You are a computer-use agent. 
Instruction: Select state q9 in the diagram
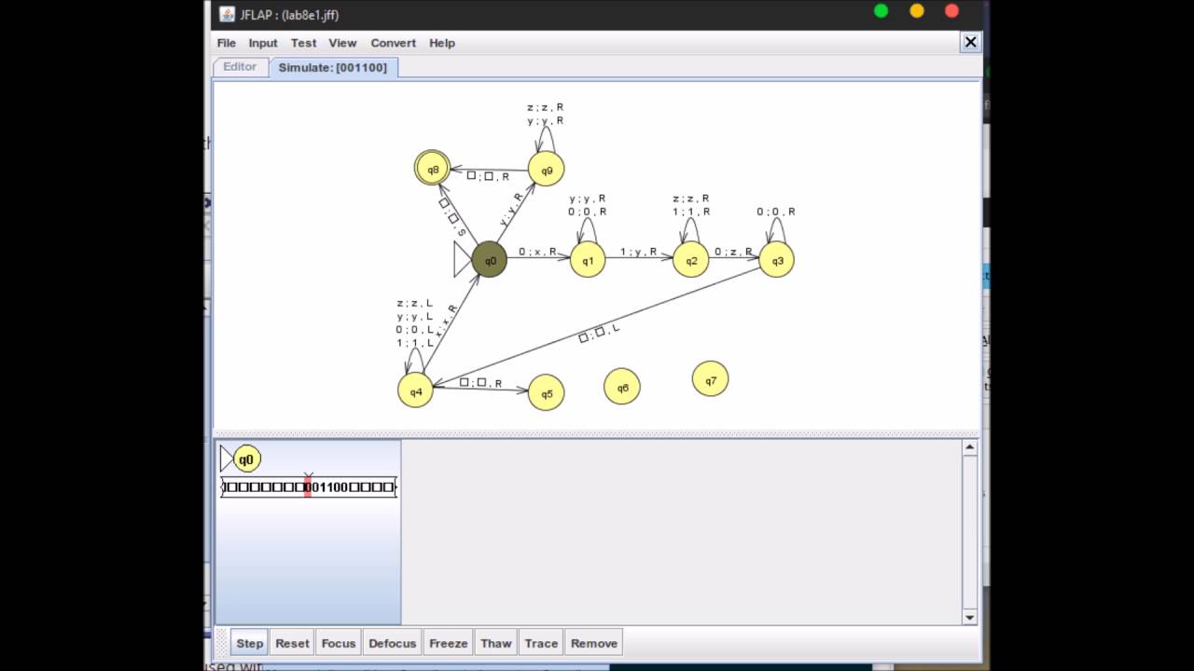(x=547, y=169)
